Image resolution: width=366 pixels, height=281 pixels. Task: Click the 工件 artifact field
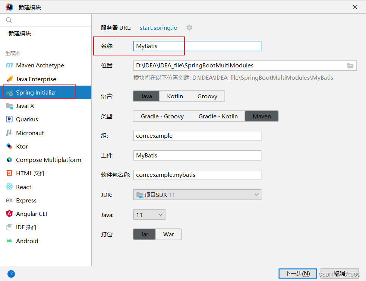197,156
